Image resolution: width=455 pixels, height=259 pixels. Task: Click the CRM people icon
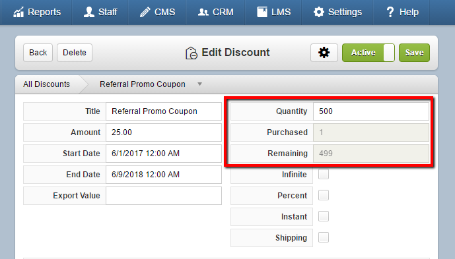pos(203,12)
